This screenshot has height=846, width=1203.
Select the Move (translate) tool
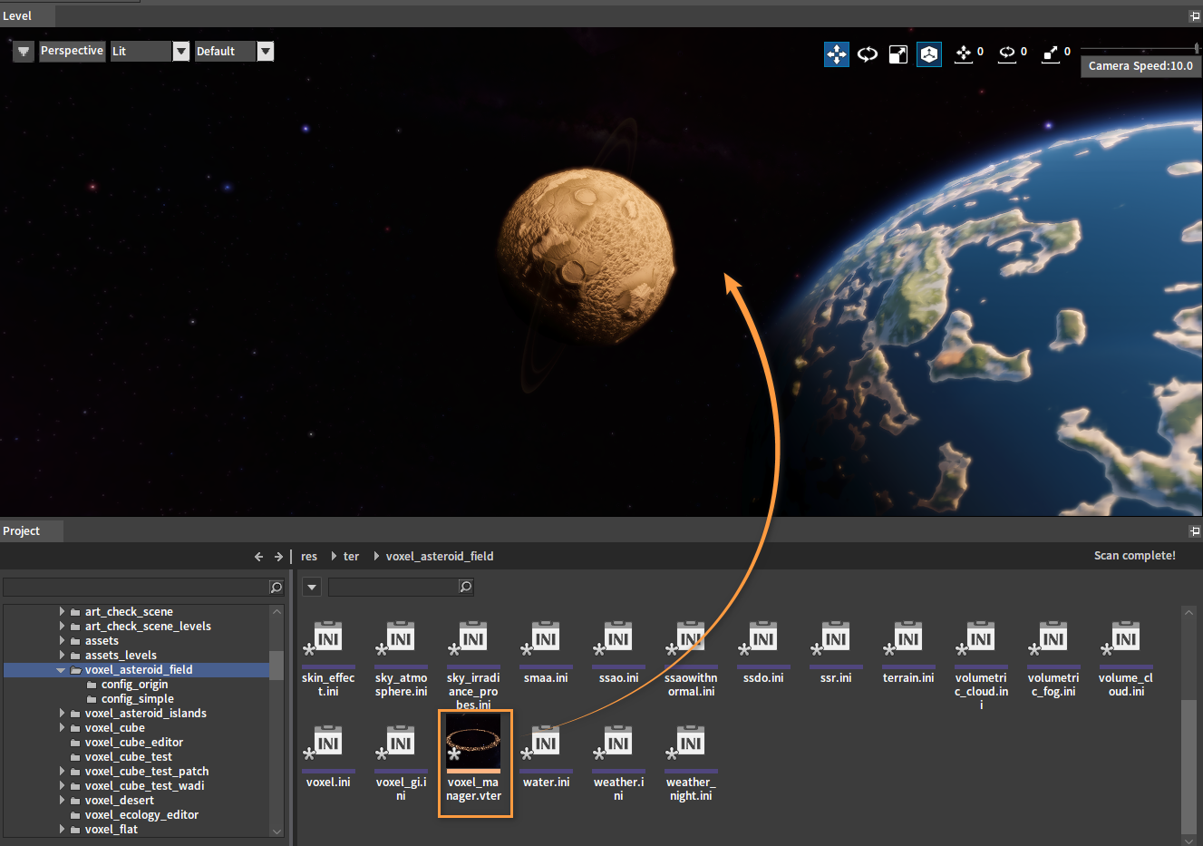tap(836, 54)
